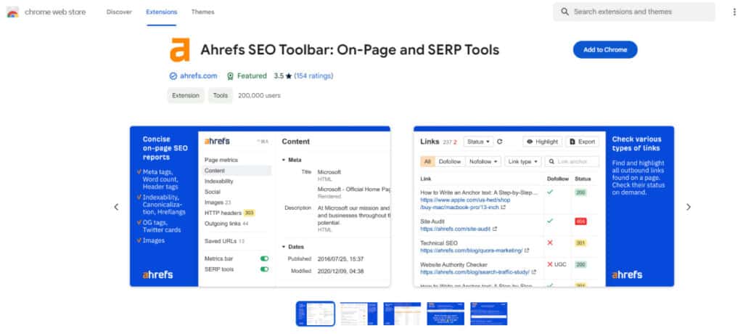Click the Add to Chrome button
Viewport: 743px width, 334px height.
[x=605, y=50]
